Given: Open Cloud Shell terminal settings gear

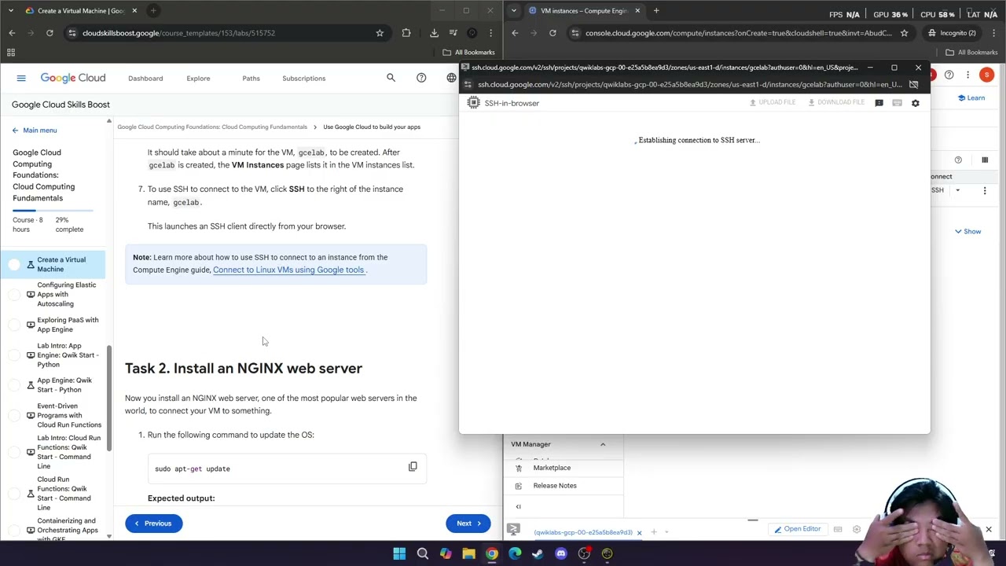Looking at the screenshot, I should [857, 529].
